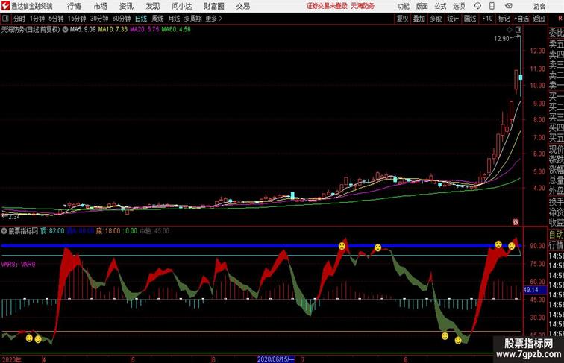The image size is (564, 363).
Task: Open the 财富圈 menu
Action: click(x=213, y=6)
